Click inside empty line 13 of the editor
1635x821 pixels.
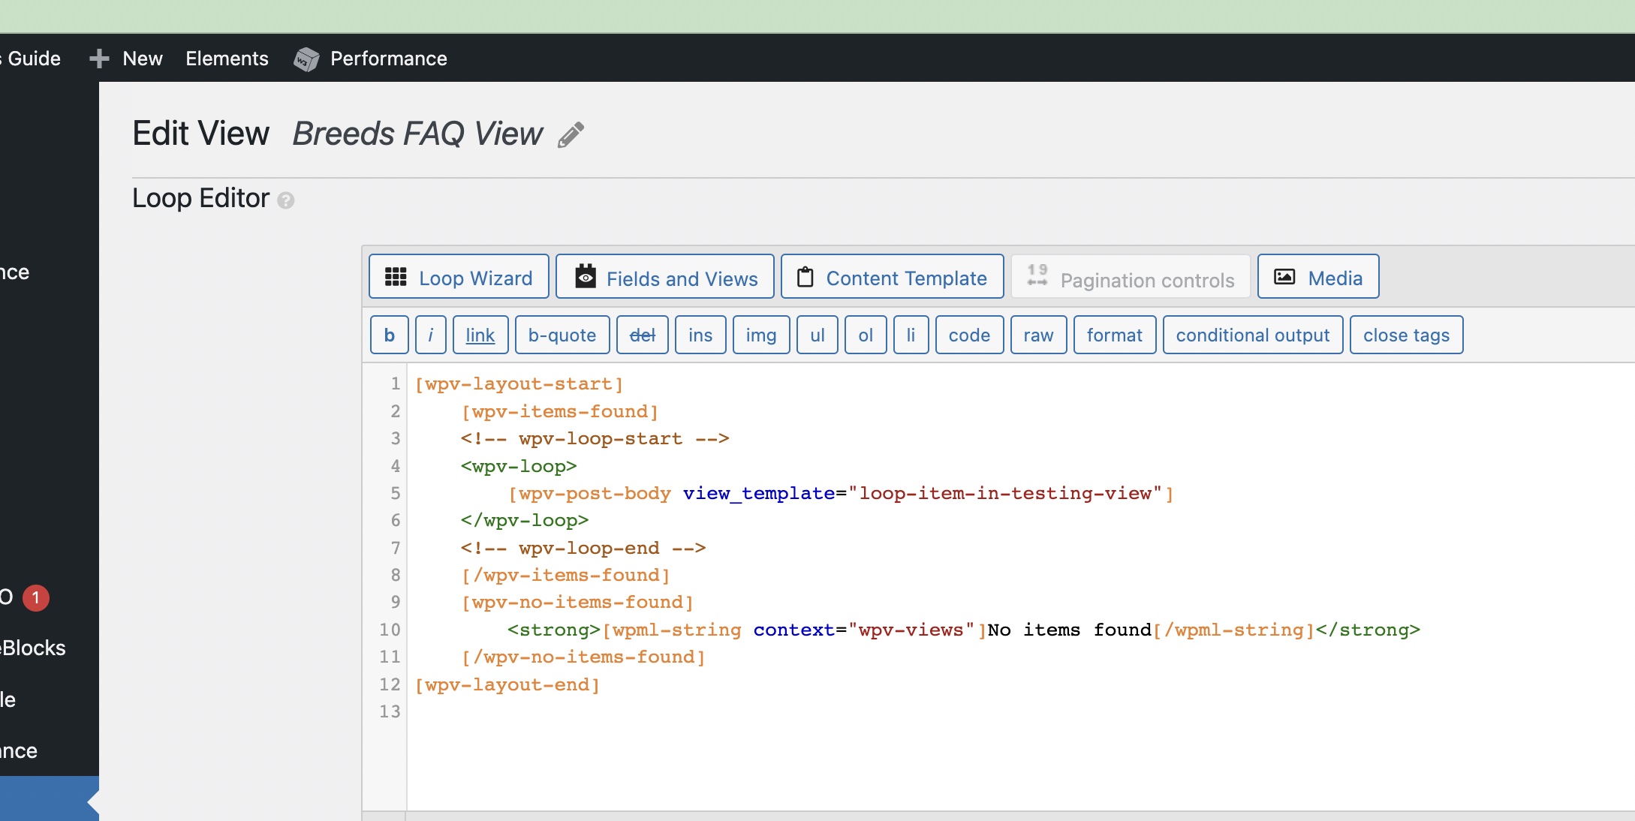pos(601,711)
